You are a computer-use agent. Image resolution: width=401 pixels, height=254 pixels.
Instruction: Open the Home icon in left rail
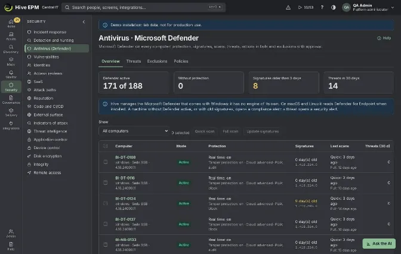point(11,23)
